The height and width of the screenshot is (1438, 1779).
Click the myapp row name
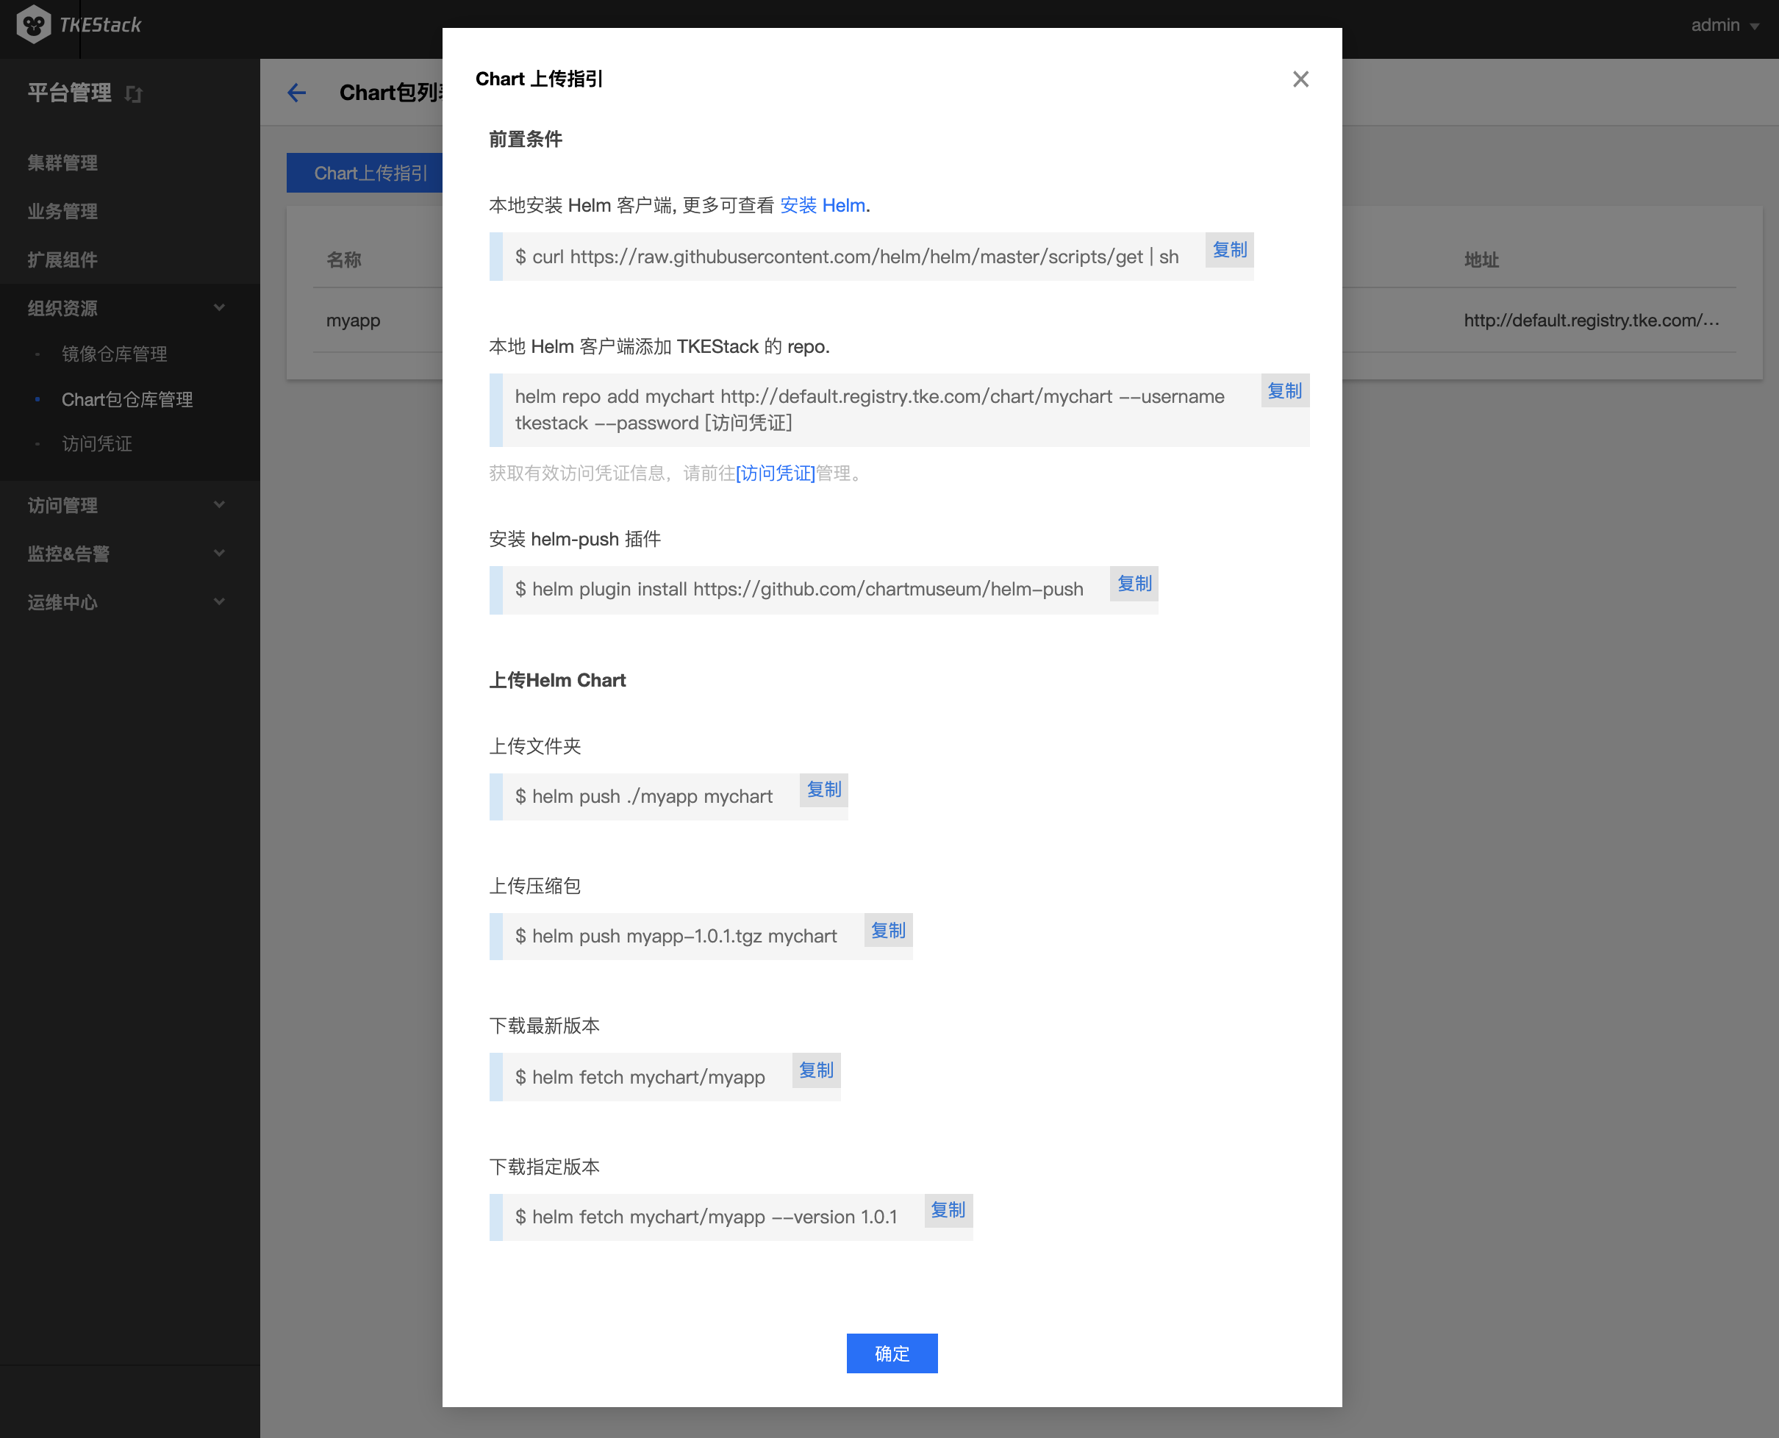pyautogui.click(x=353, y=321)
